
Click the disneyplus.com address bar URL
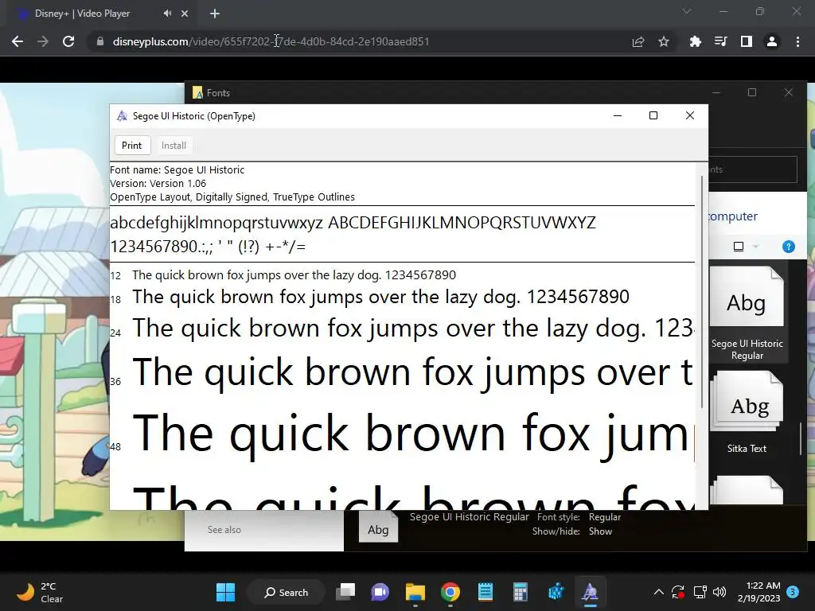tap(271, 41)
